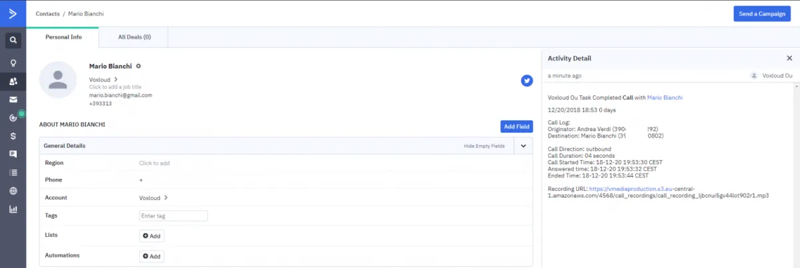Viewport: 800px width, 268px height.
Task: Click the Send a Campaign button
Action: point(761,13)
